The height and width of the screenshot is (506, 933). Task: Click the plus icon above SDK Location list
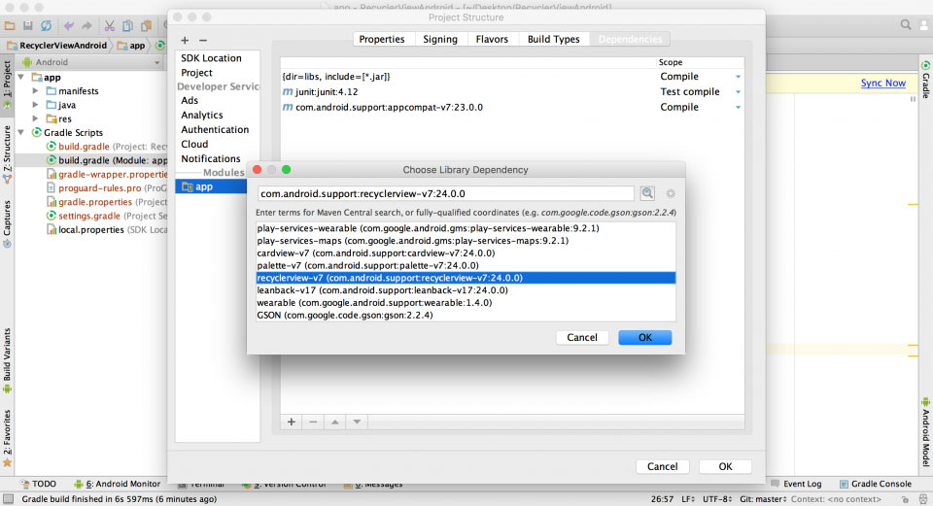pyautogui.click(x=185, y=41)
